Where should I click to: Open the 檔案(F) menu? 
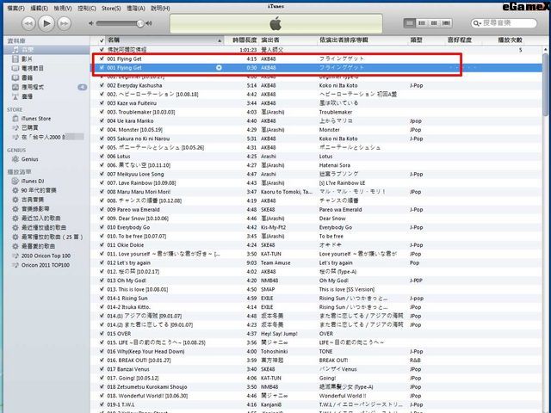click(x=15, y=8)
